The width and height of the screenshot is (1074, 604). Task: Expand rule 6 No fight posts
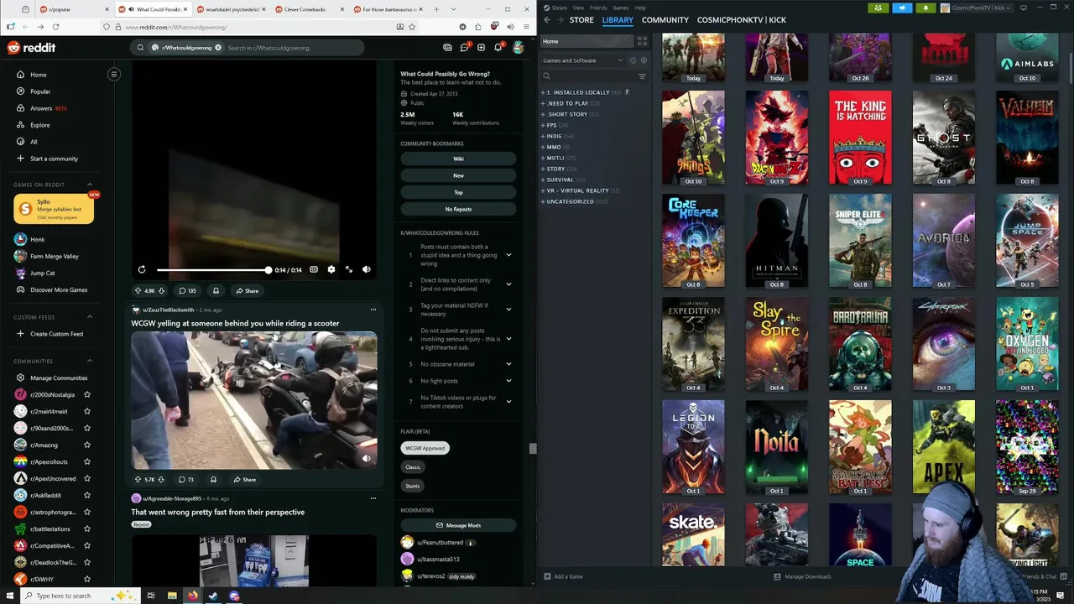click(508, 381)
